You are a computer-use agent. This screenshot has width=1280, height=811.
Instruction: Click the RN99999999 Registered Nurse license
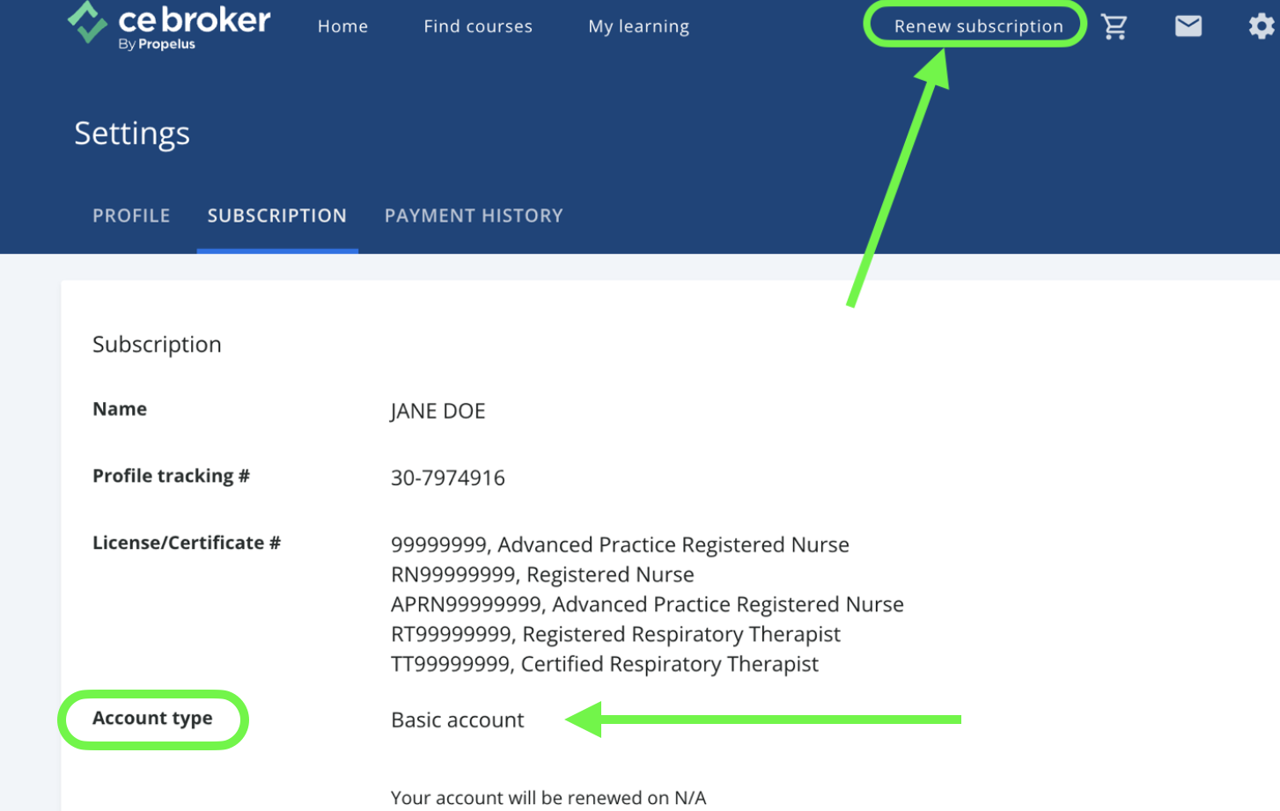tap(542, 574)
